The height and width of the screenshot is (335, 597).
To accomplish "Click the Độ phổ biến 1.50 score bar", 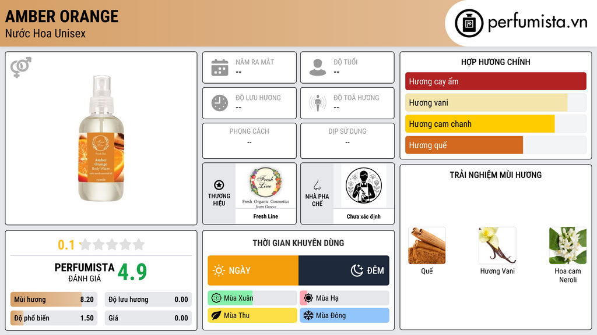I will click(x=54, y=318).
